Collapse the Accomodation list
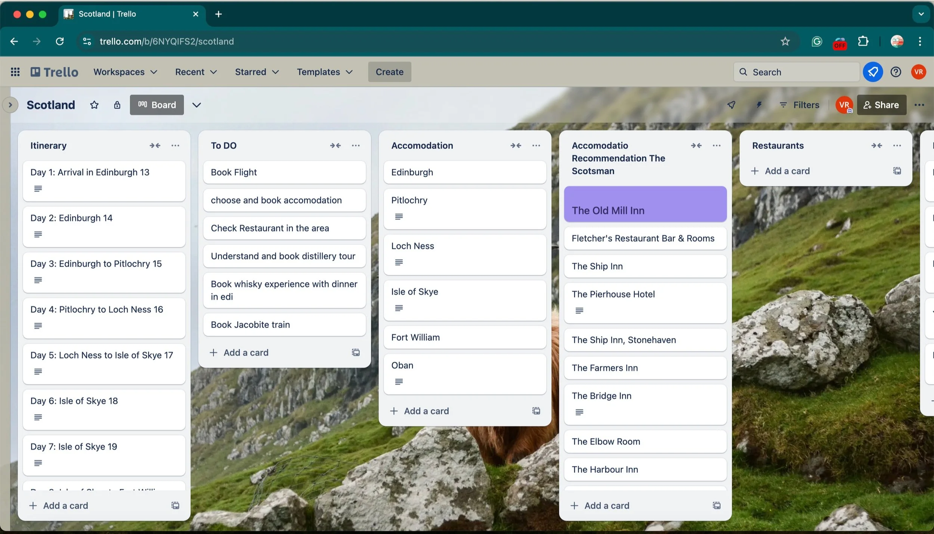This screenshot has width=934, height=534. click(x=515, y=146)
